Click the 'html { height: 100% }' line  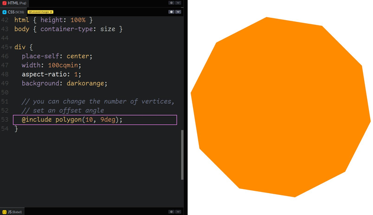[x=54, y=20]
